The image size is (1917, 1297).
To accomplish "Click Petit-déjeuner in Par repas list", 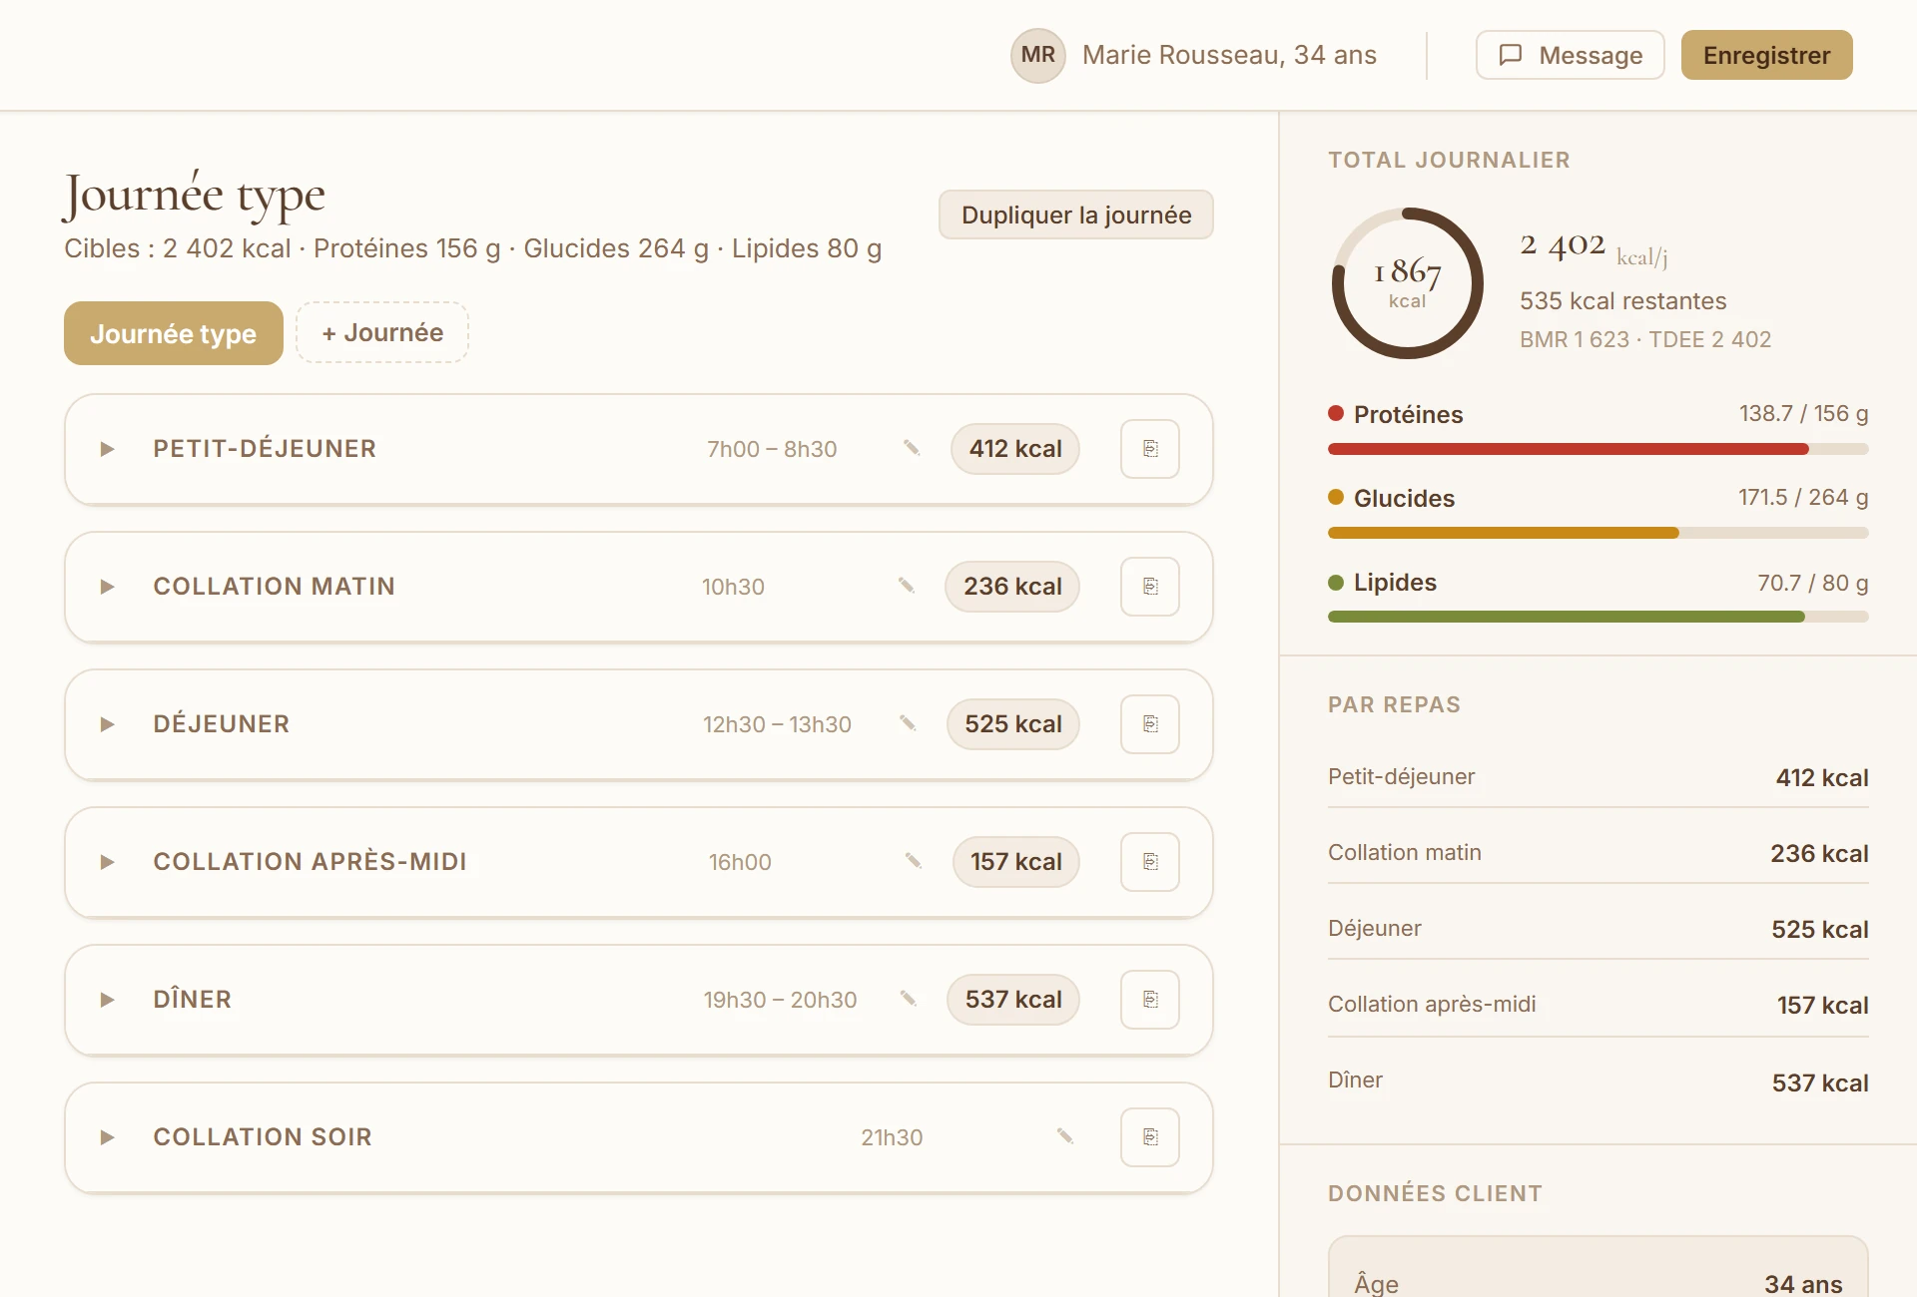I will (x=1597, y=777).
